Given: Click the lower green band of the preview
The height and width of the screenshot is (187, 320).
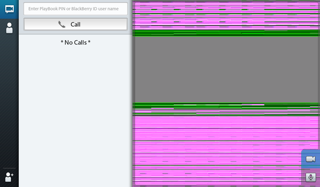Looking at the screenshot, I should pos(226,105).
